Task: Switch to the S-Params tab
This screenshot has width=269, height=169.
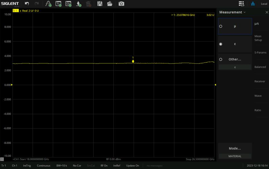Action: (x=260, y=52)
